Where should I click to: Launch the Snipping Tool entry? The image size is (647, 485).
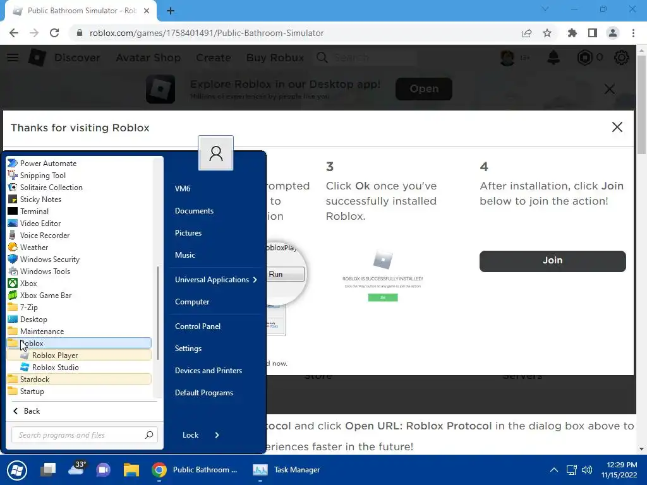(79, 176)
